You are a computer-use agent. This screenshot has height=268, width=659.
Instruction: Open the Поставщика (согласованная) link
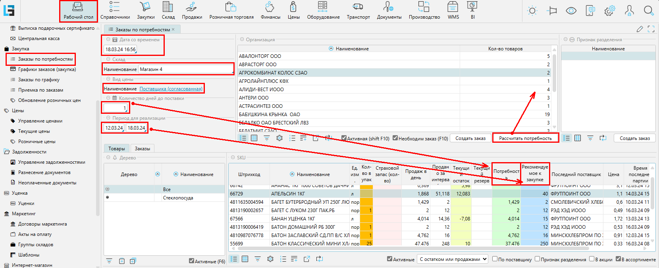(x=171, y=89)
